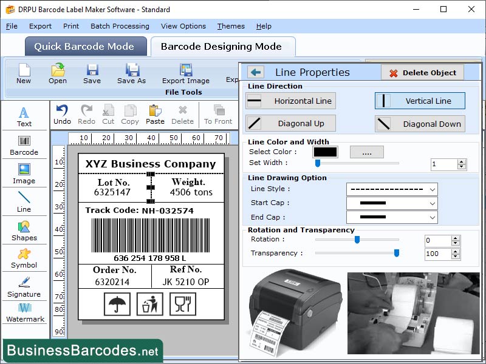The width and height of the screenshot is (486, 364).
Task: Paste the copied object
Action: [x=156, y=112]
